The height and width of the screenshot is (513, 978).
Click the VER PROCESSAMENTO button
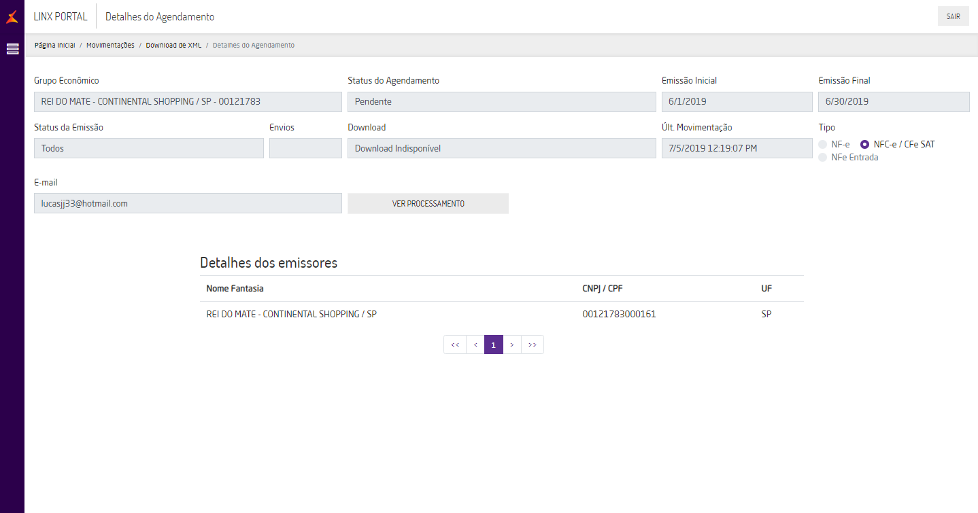(x=428, y=203)
